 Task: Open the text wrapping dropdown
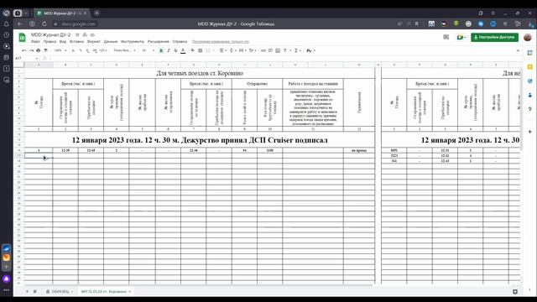[x=242, y=50]
